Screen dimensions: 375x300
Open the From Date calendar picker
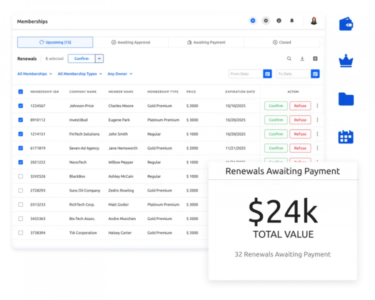coord(267,73)
